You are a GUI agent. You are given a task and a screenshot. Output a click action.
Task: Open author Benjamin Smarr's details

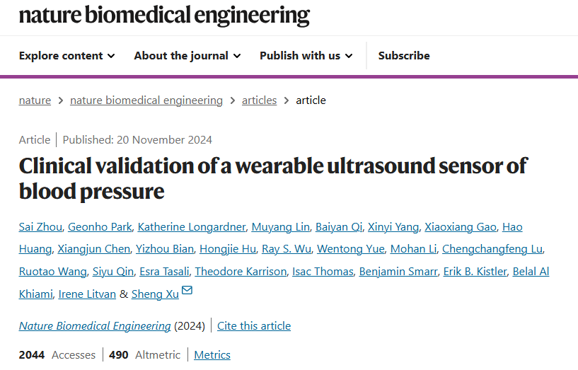pos(398,272)
